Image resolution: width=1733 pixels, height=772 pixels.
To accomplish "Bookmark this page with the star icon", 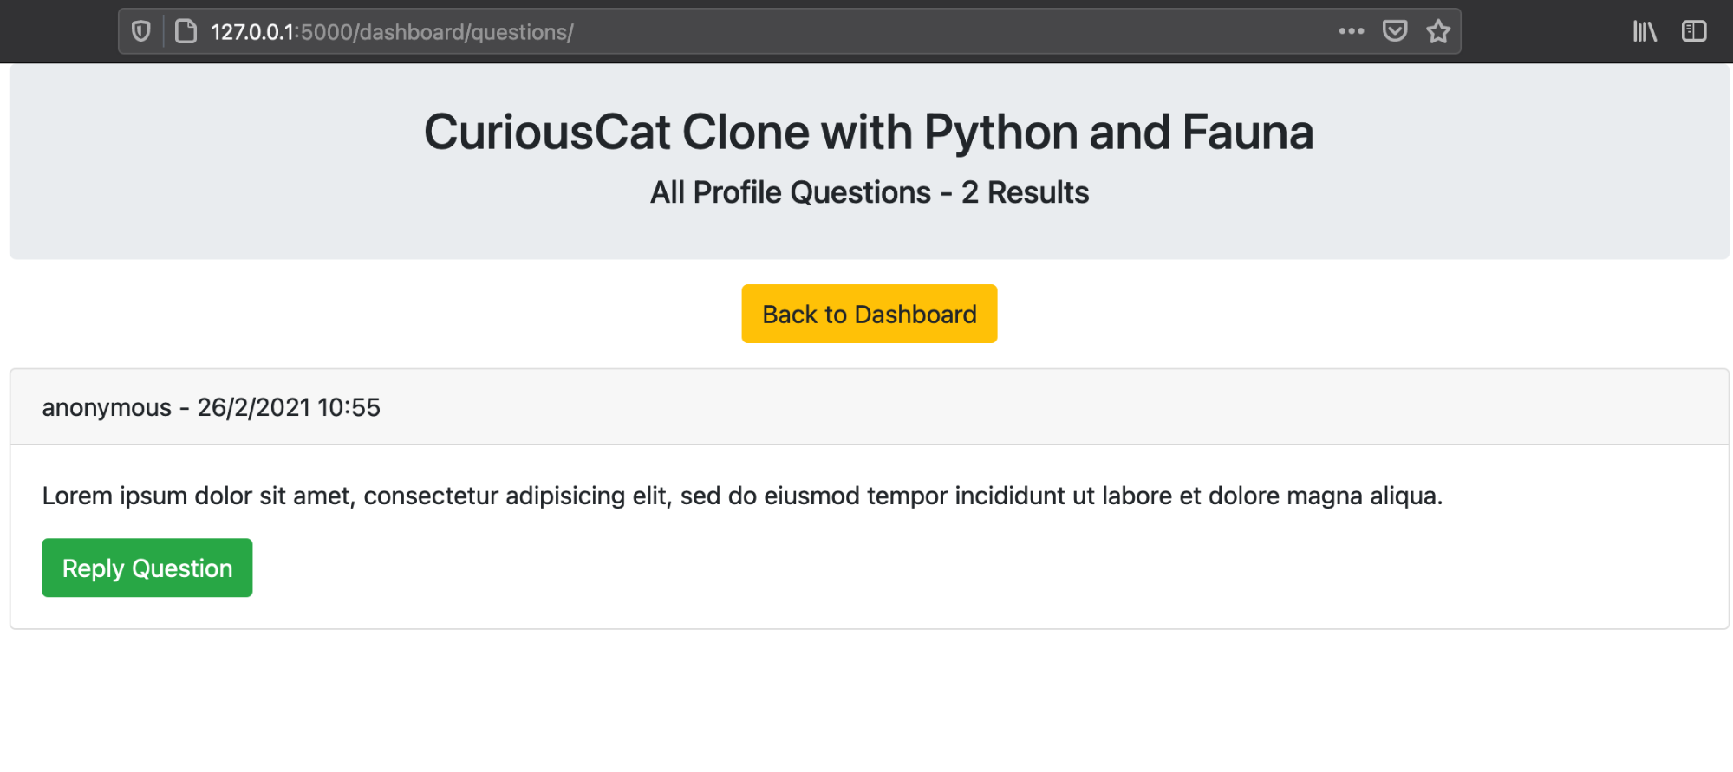I will tap(1438, 31).
